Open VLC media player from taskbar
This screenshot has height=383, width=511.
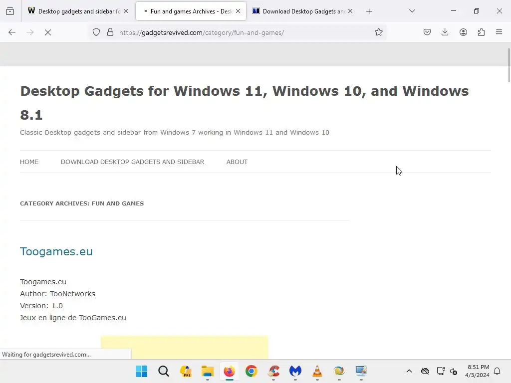point(317,371)
